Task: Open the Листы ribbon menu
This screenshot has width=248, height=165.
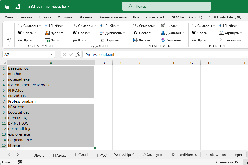Action: click(x=54, y=40)
